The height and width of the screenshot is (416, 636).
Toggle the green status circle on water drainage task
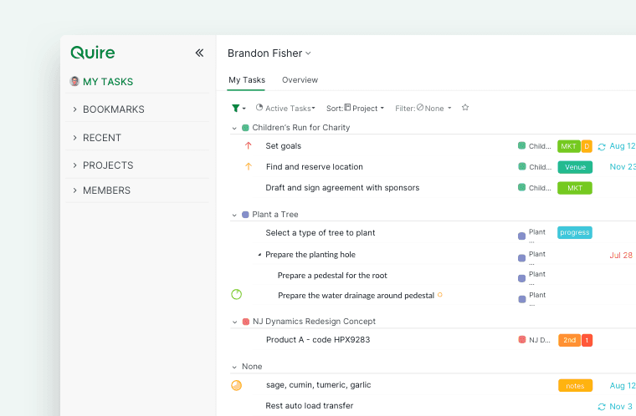pyautogui.click(x=237, y=295)
